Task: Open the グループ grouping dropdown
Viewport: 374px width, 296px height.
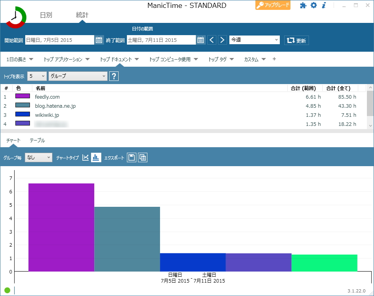Action: [x=78, y=76]
